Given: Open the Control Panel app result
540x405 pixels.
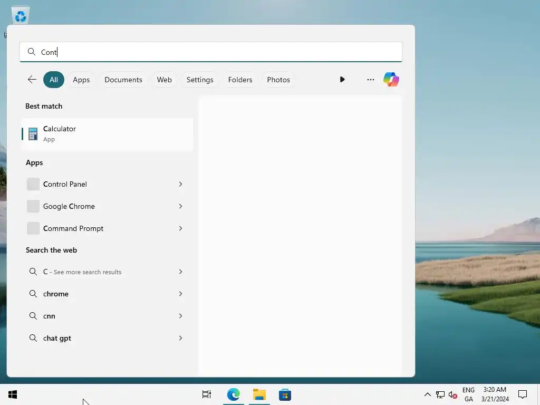Looking at the screenshot, I should tap(107, 184).
